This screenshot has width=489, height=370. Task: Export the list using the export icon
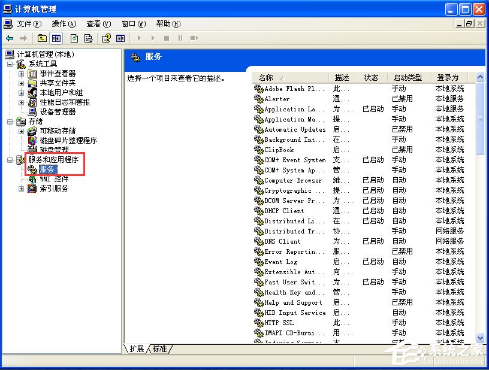click(88, 38)
